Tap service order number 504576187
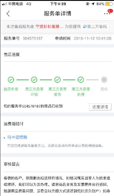The width and height of the screenshot is (114, 196). click(33, 38)
